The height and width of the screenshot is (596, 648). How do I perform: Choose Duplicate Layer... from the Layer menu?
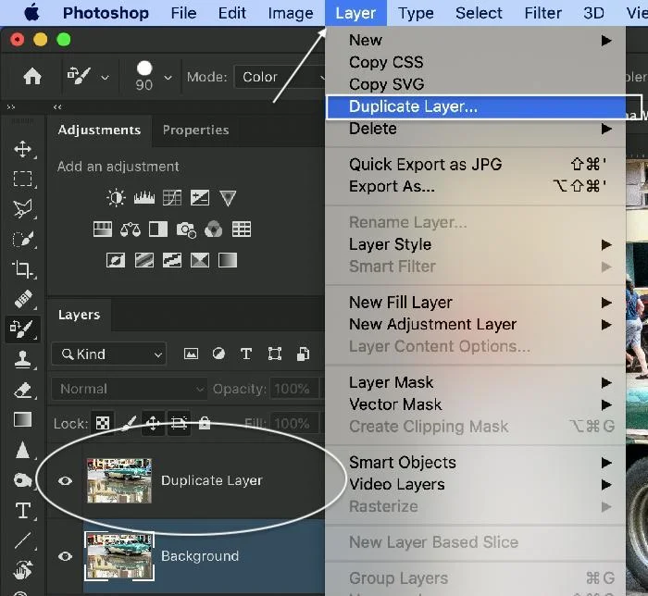(413, 106)
